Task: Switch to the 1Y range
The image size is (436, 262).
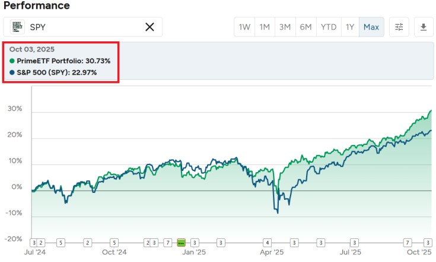Action: [x=350, y=27]
